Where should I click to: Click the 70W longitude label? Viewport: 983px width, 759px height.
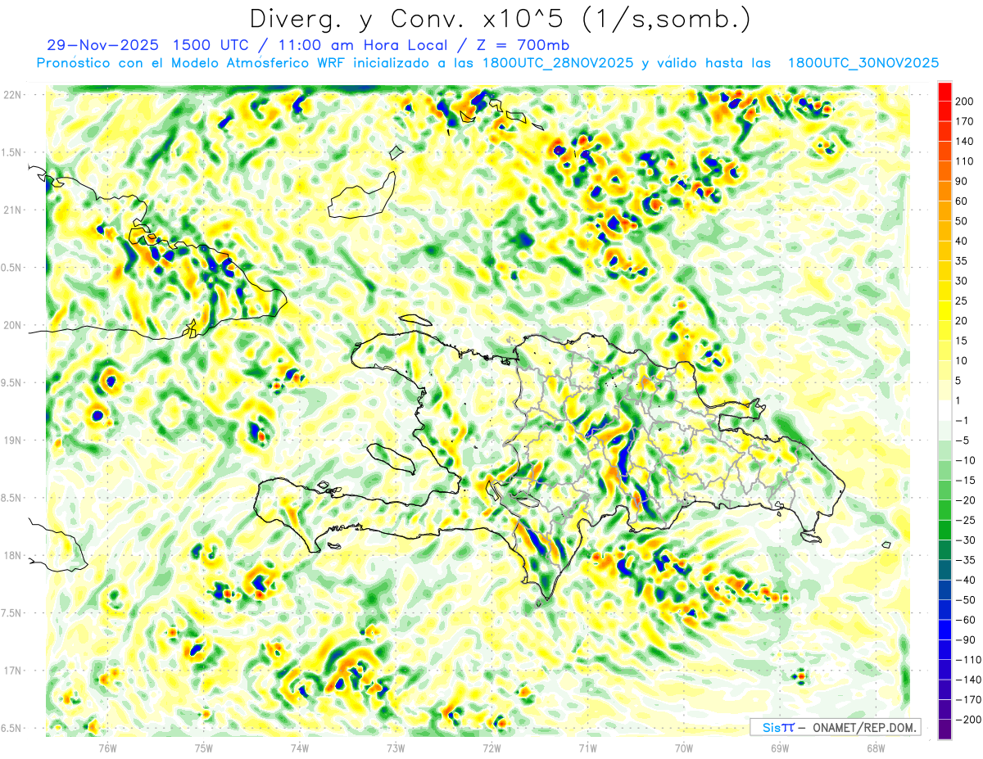[x=684, y=748]
